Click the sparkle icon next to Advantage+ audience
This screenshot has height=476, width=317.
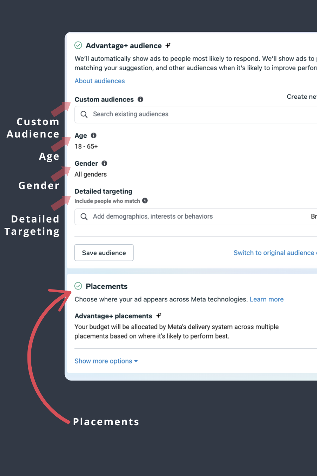(168, 45)
